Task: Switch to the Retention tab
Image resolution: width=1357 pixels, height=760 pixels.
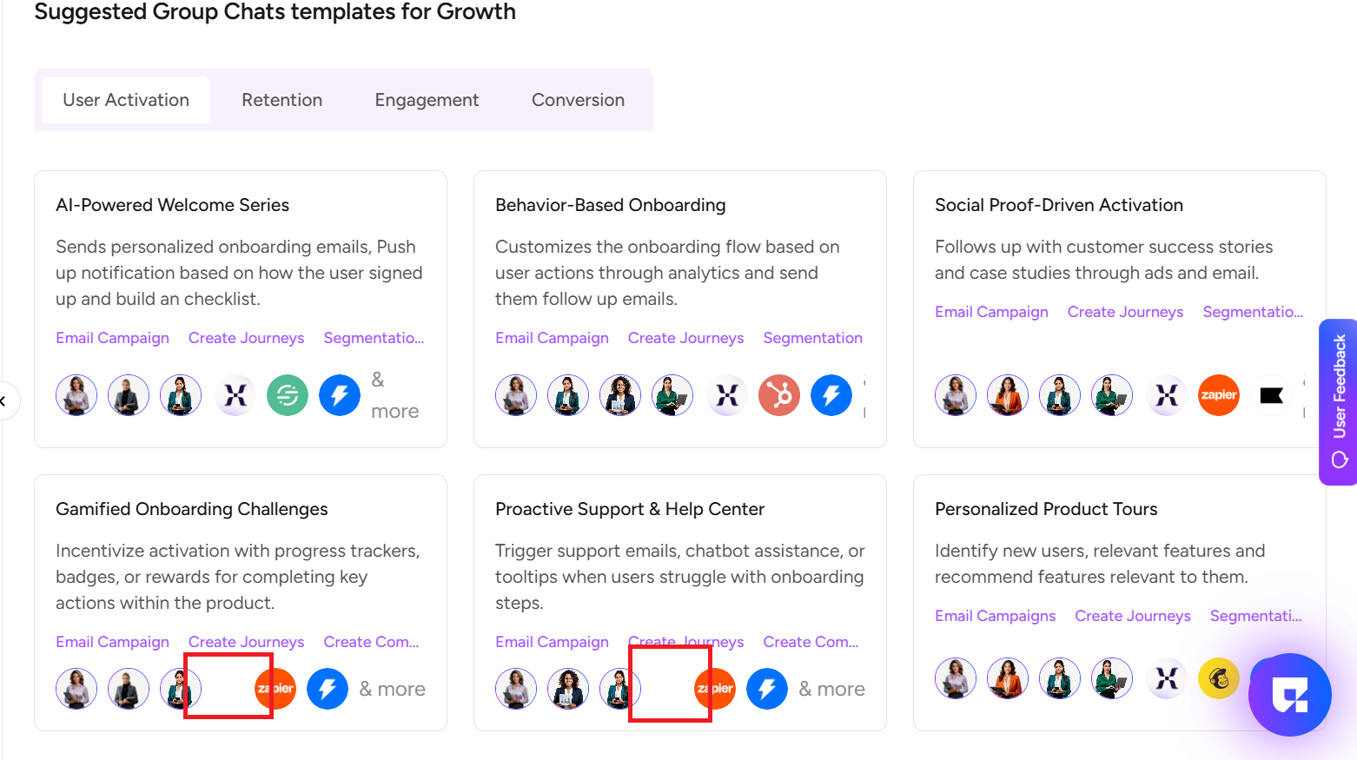Action: click(x=281, y=100)
